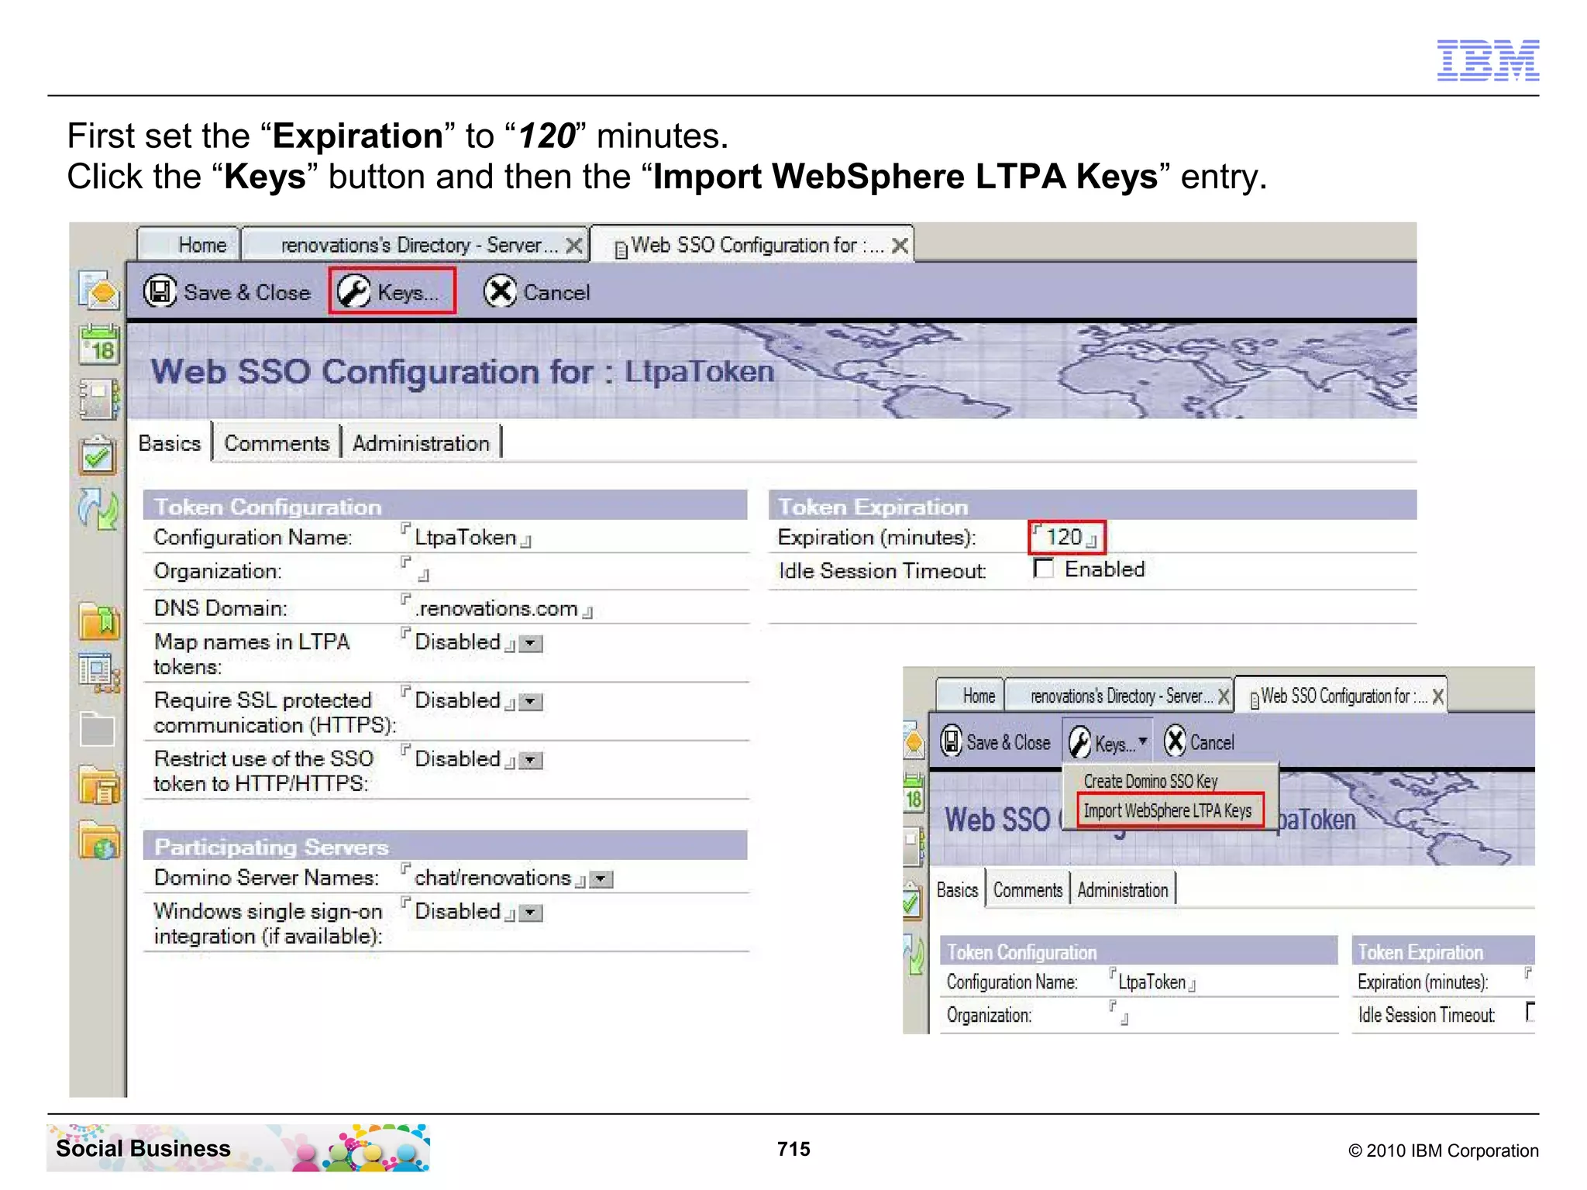
Task: Open the To Do checkmark sidebar icon
Action: coord(98,455)
